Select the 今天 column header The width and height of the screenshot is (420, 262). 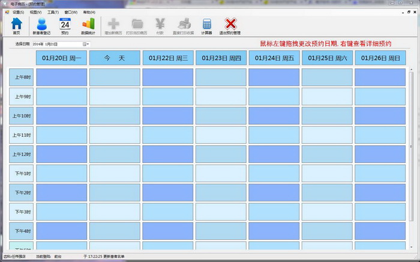[115, 58]
